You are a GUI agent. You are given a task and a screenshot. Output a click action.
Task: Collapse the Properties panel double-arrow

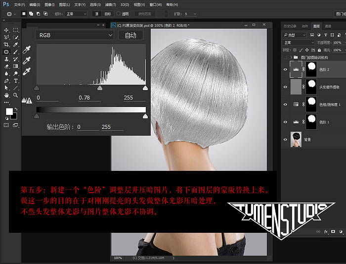[98, 25]
